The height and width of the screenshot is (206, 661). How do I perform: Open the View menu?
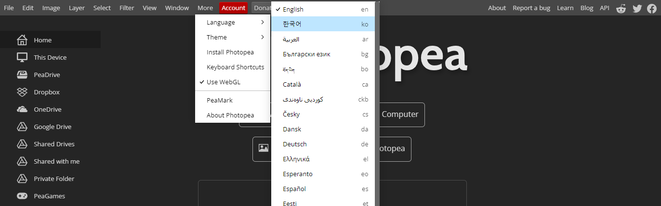(150, 8)
